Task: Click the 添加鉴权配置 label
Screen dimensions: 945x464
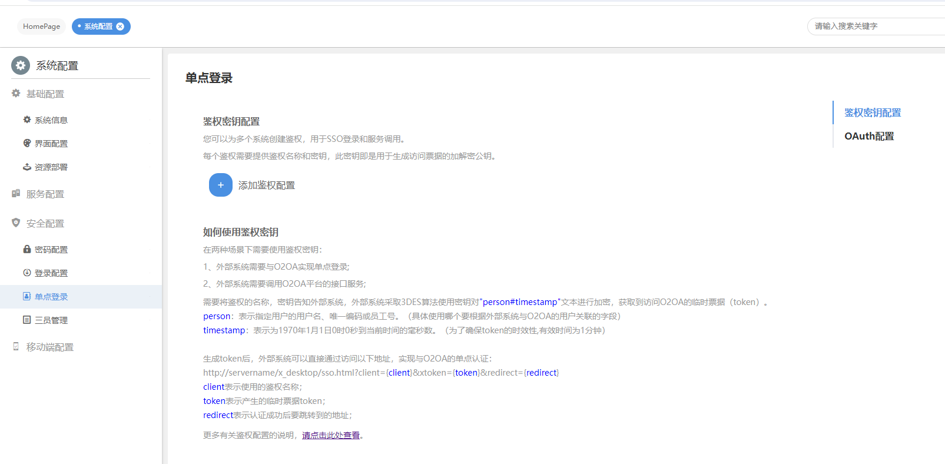Action: pos(267,185)
